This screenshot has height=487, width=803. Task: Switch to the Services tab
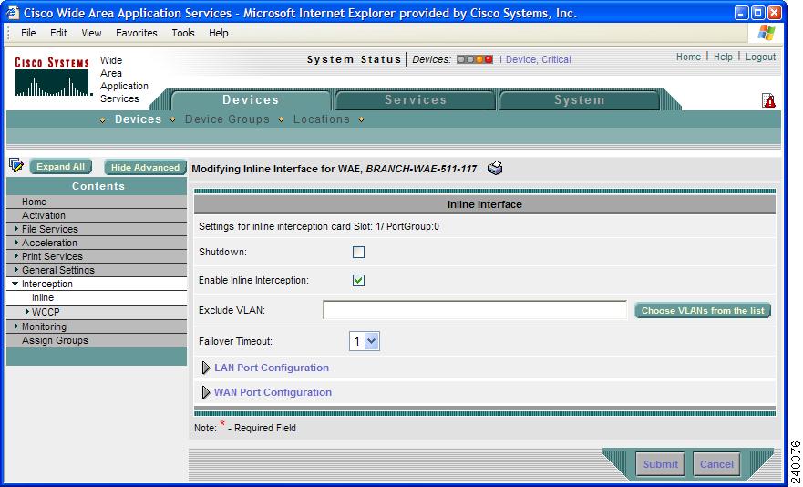click(x=416, y=100)
